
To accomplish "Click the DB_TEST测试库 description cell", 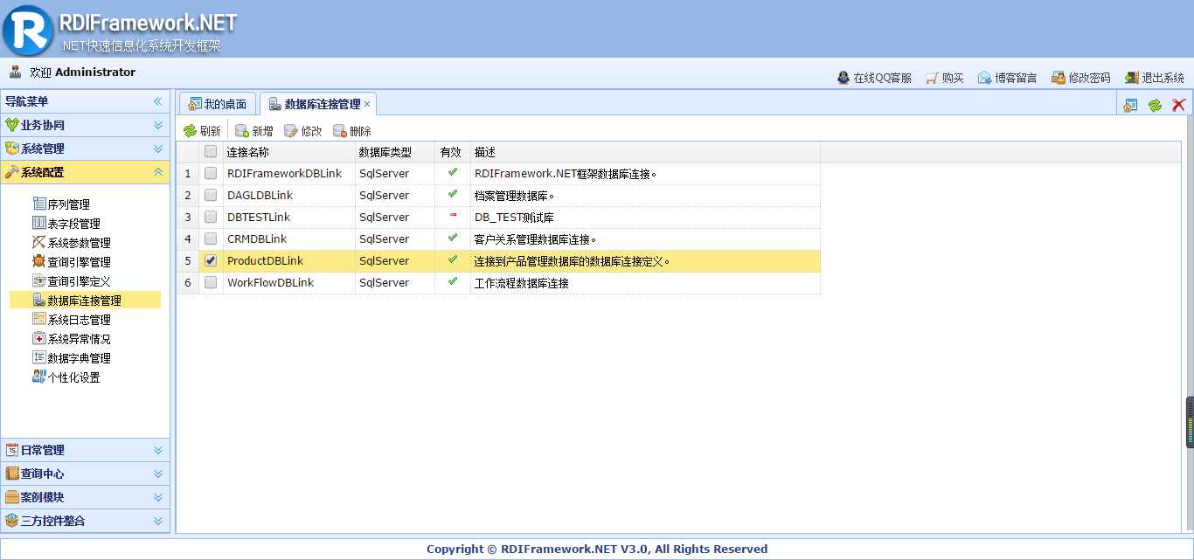I will 645,218.
